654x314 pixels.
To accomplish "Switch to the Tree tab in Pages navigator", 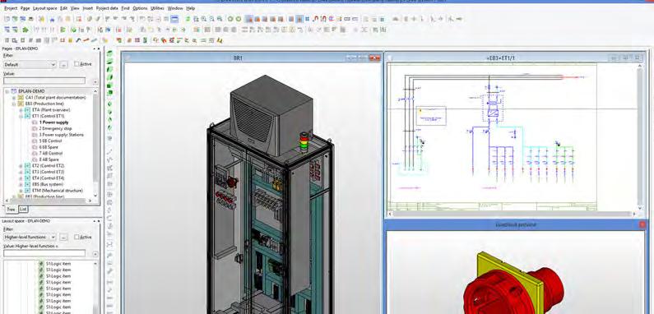I will pyautogui.click(x=11, y=210).
